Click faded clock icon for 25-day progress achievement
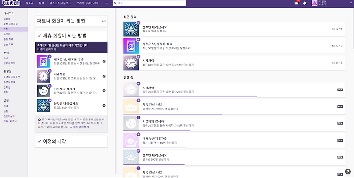 click(x=131, y=89)
